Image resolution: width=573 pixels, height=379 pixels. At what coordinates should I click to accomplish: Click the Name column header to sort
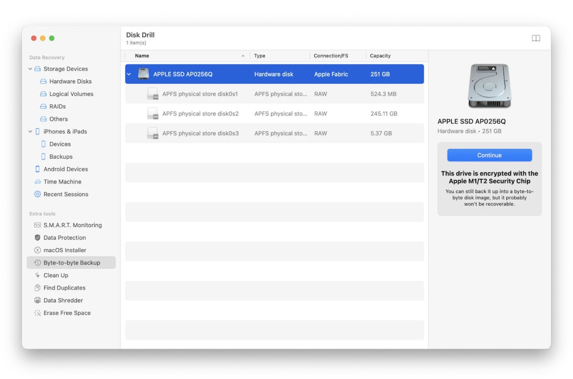pos(142,55)
